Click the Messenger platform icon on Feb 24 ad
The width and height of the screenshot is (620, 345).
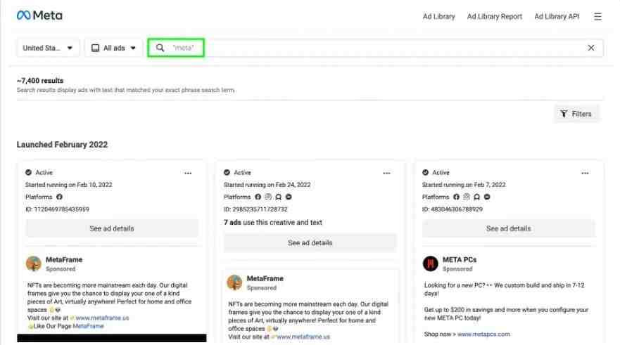click(x=289, y=197)
